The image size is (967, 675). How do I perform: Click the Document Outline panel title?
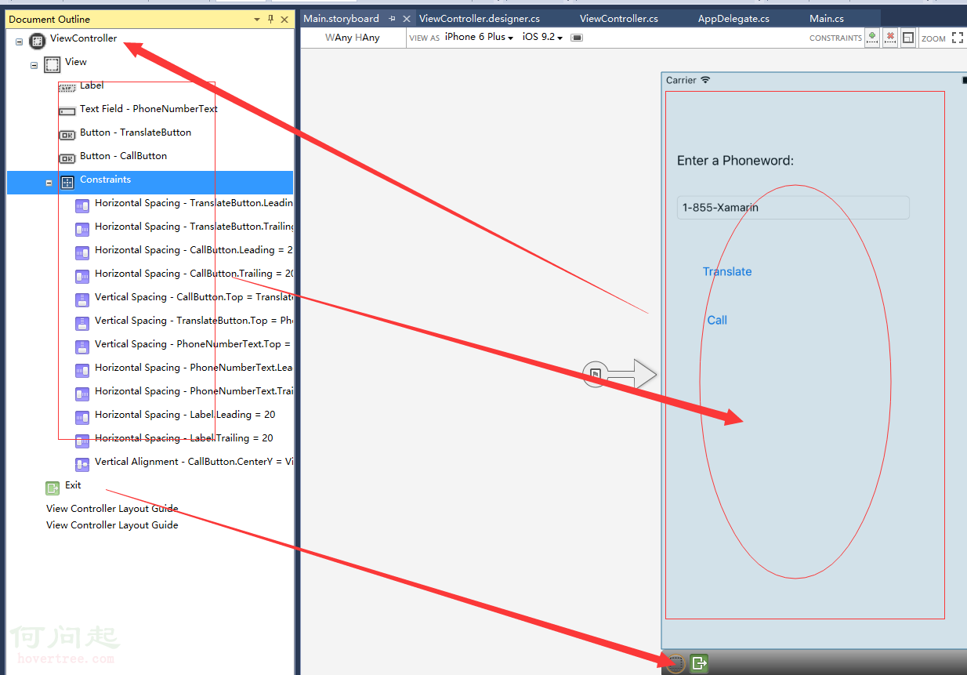pos(49,20)
